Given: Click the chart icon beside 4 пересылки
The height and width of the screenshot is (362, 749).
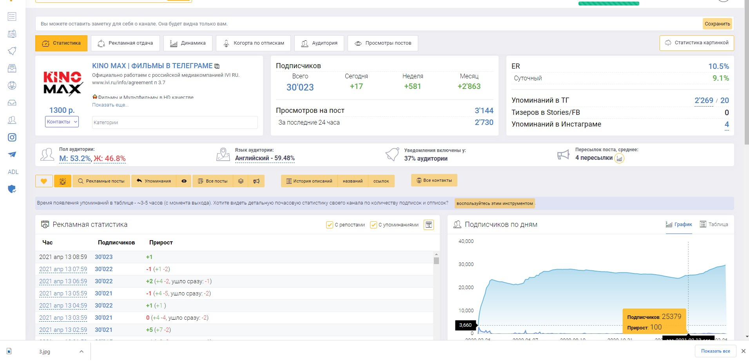Looking at the screenshot, I should pyautogui.click(x=619, y=158).
